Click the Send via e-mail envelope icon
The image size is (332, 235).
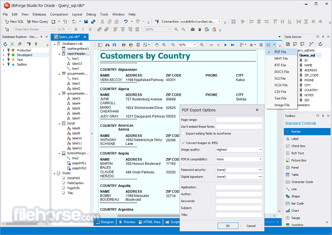tap(268, 45)
